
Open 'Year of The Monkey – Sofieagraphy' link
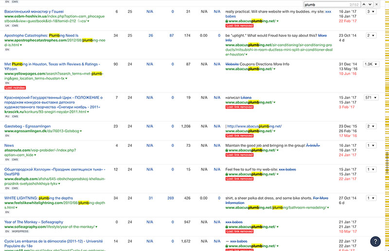pyautogui.click(x=34, y=222)
